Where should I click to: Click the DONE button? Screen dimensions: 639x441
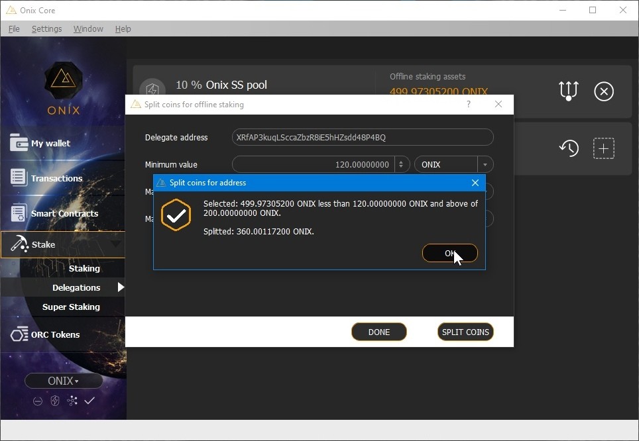click(379, 332)
